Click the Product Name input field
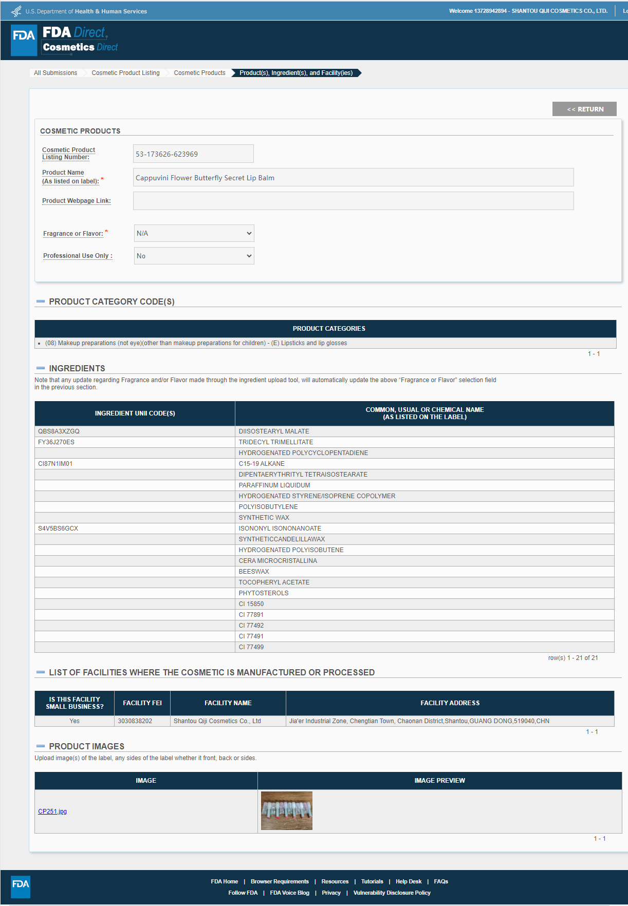This screenshot has height=906, width=628. point(353,178)
